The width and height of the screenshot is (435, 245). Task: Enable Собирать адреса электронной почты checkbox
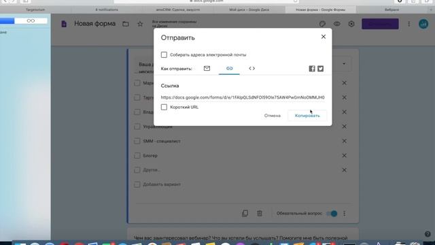(164, 54)
